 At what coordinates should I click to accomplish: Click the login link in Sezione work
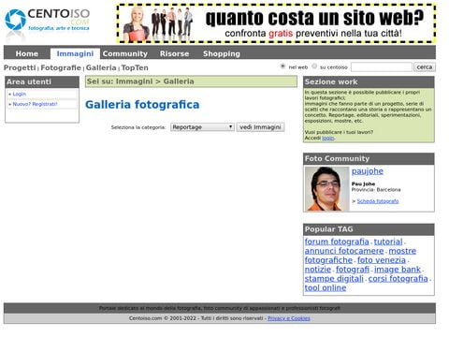[x=328, y=138]
